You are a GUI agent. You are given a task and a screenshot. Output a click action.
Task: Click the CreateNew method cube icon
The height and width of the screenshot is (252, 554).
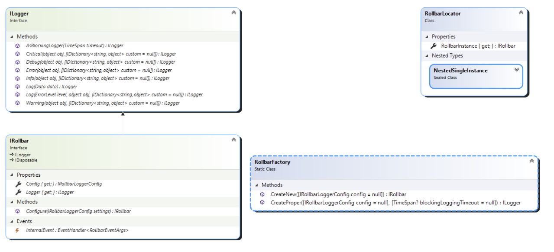262,194
